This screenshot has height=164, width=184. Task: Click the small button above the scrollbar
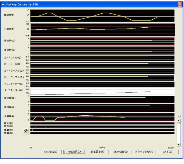click(x=178, y=116)
